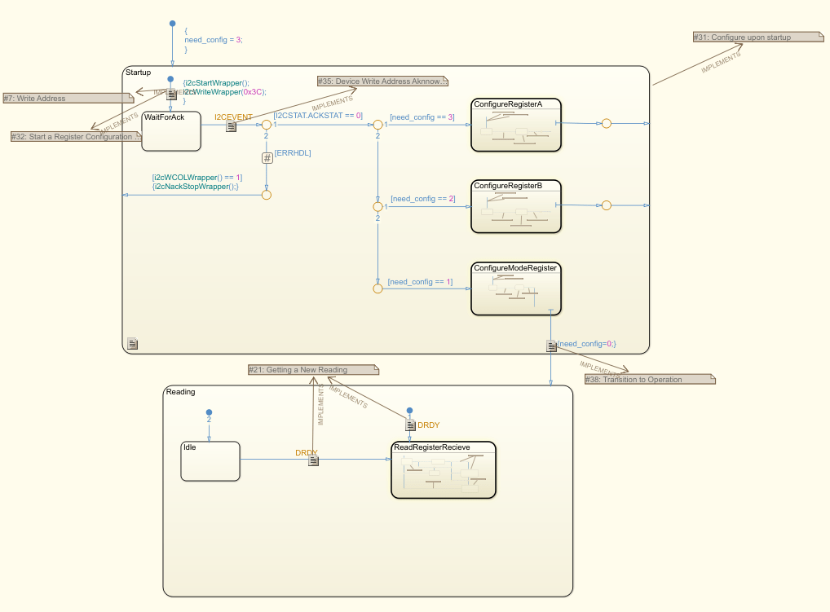The image size is (830, 612).
Task: Click the '#38: Transition to Operation' requirement link
Action: (649, 378)
